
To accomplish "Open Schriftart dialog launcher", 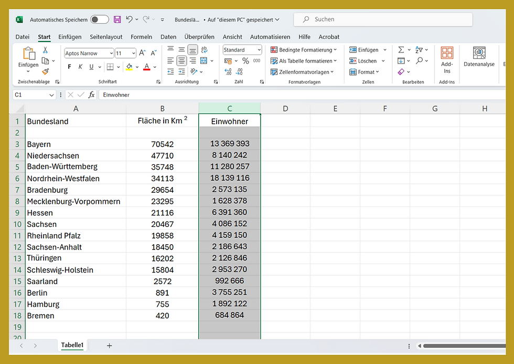I will coord(158,82).
